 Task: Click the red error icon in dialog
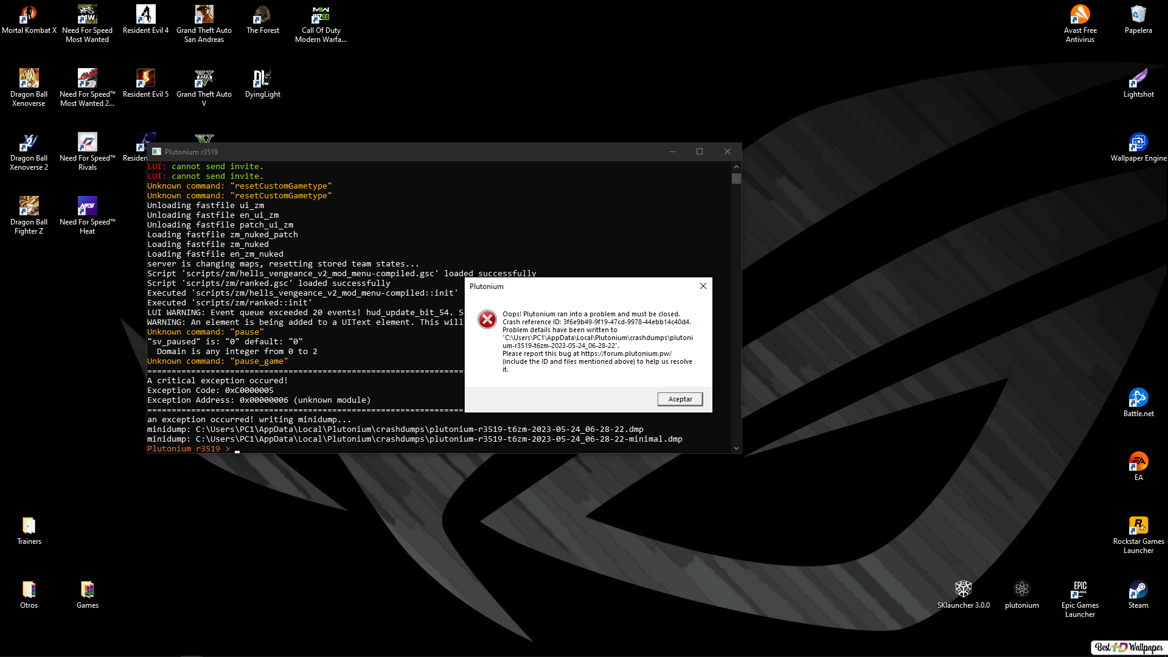click(487, 319)
